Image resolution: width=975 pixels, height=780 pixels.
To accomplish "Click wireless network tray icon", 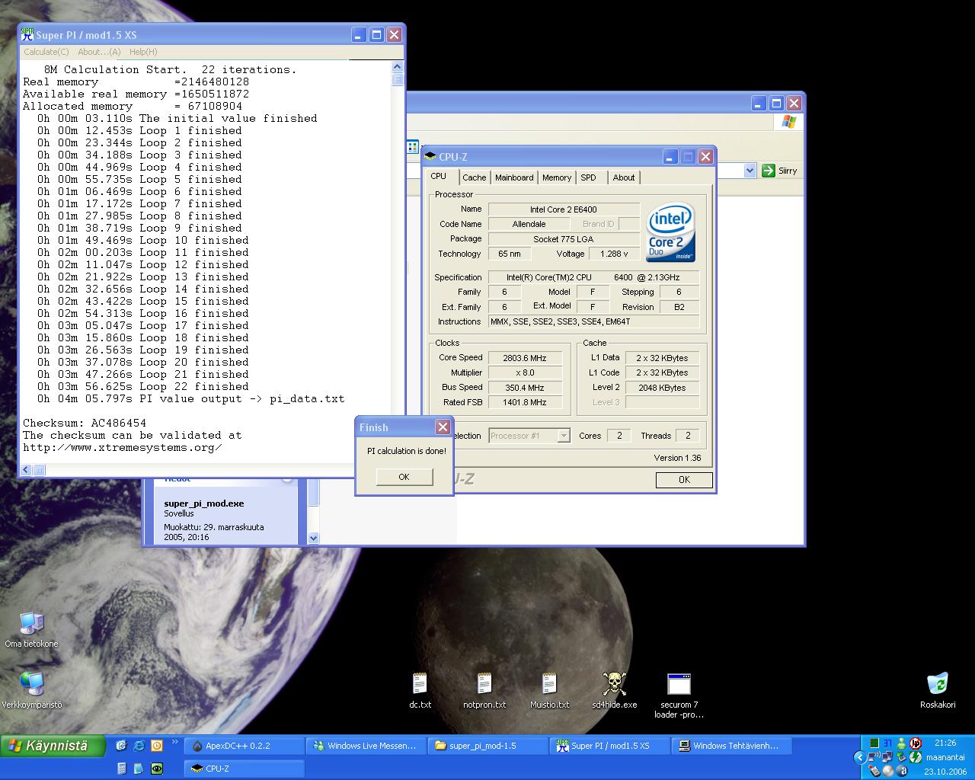I will click(x=874, y=757).
